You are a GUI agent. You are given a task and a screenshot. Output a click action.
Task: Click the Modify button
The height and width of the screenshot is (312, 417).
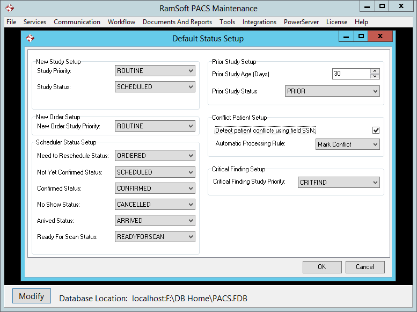coord(32,296)
